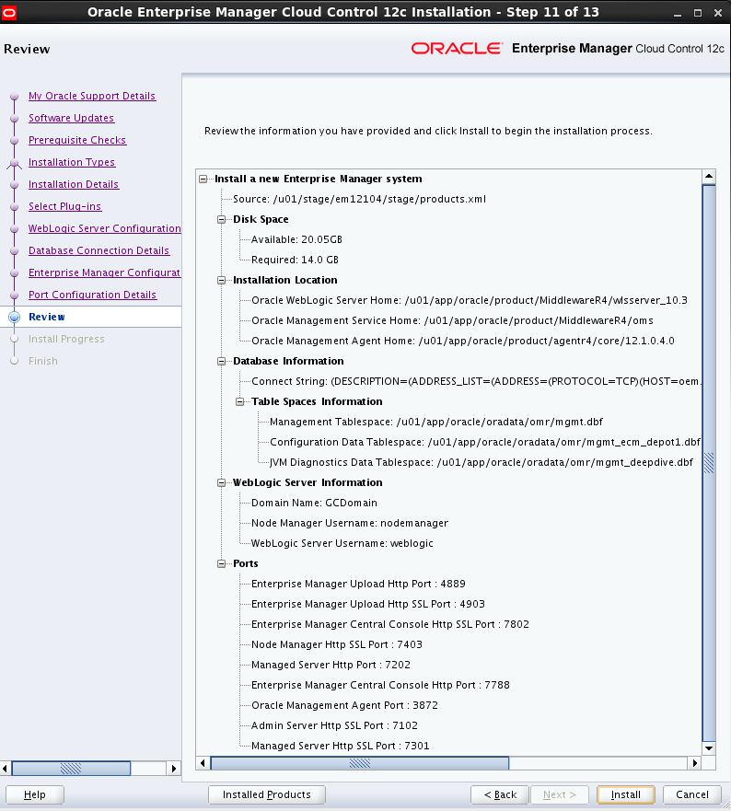Collapse the Table Spaces Information node
The image size is (731, 811).
coord(239,402)
